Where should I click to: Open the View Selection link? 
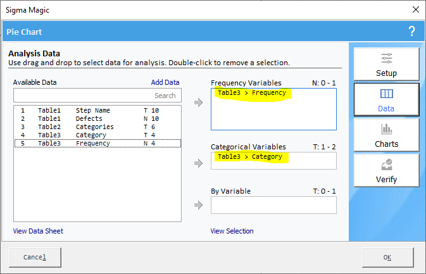[x=232, y=231]
